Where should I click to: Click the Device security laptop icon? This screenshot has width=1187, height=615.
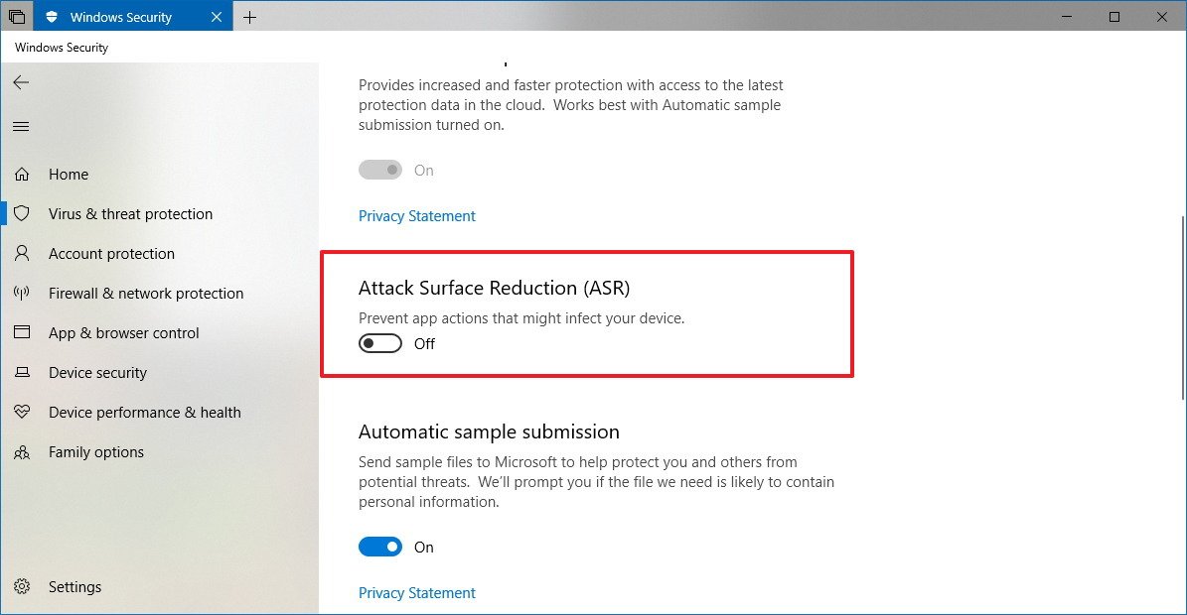pyautogui.click(x=22, y=373)
